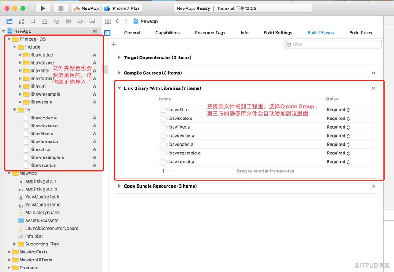The height and width of the screenshot is (272, 394).
Task: Switch to the Build Settings tab
Action: [x=278, y=33]
